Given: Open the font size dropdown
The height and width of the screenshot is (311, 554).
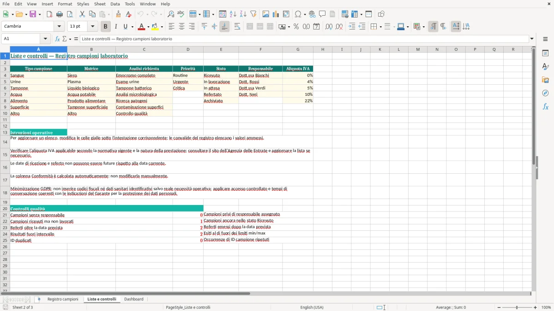Looking at the screenshot, I should [x=92, y=27].
